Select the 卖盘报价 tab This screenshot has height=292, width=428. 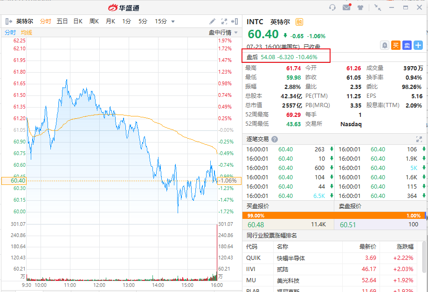click(x=350, y=206)
